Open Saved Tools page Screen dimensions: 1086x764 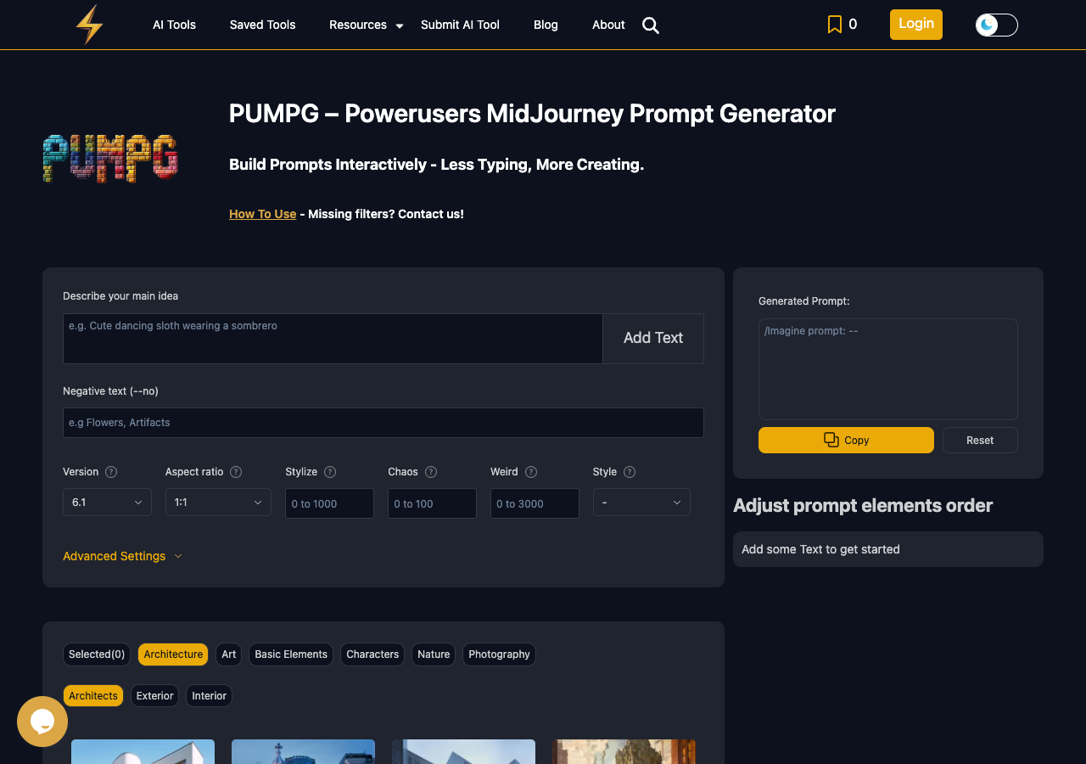click(x=262, y=25)
